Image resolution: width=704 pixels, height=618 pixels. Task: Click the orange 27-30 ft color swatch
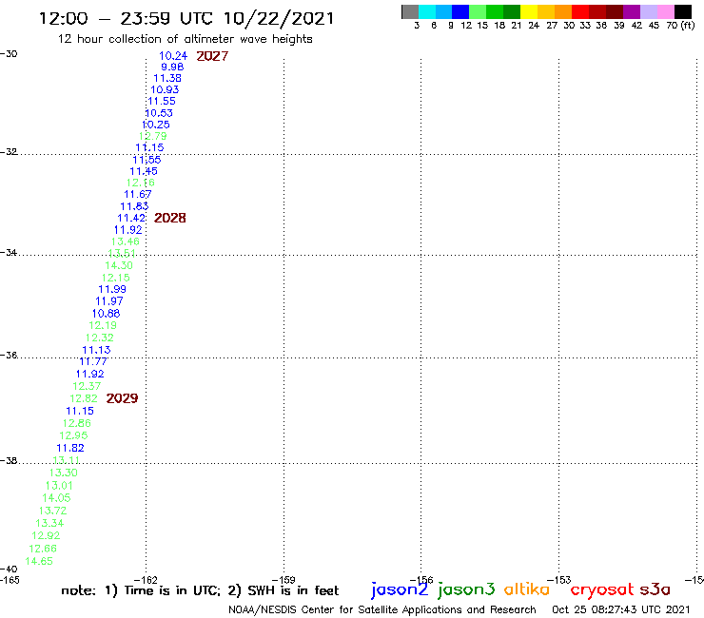point(563,11)
